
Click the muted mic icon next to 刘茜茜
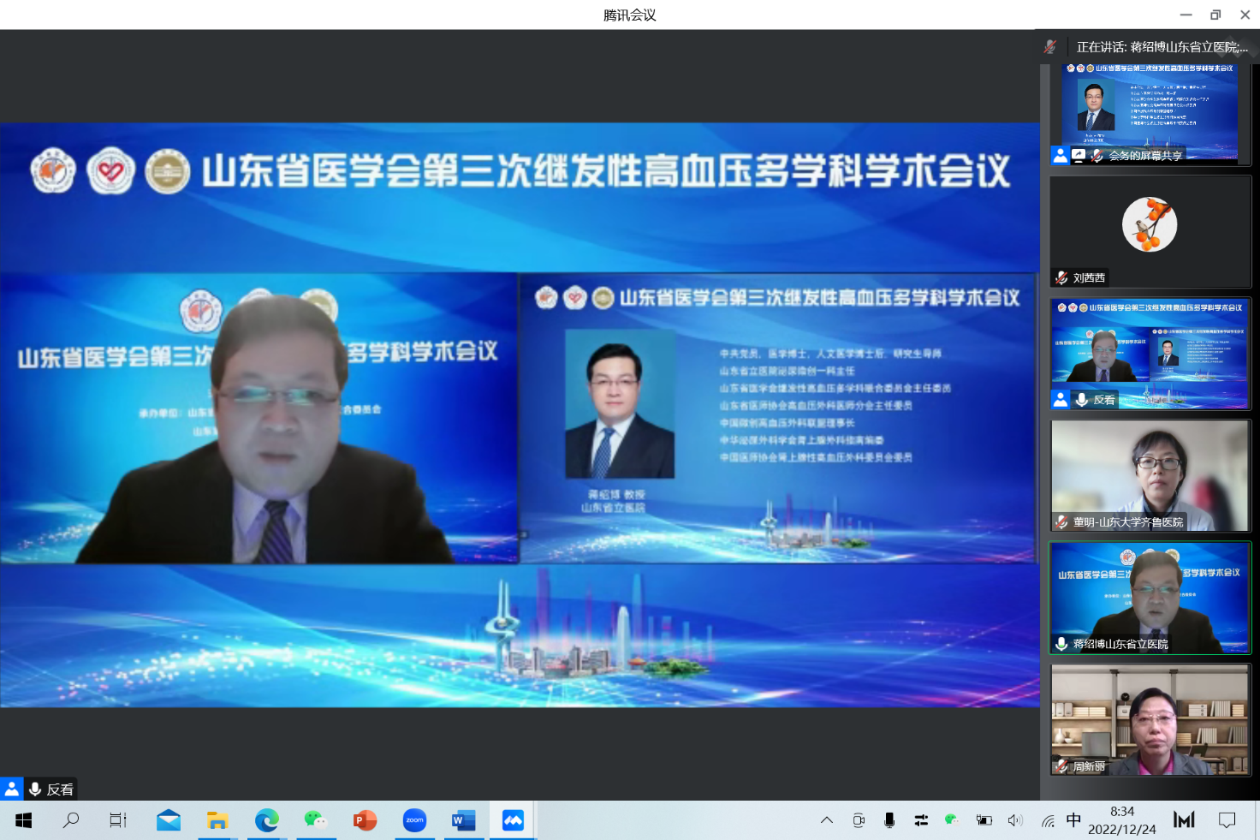1061,277
